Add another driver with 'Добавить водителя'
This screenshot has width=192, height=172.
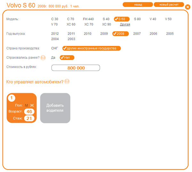click(x=55, y=108)
